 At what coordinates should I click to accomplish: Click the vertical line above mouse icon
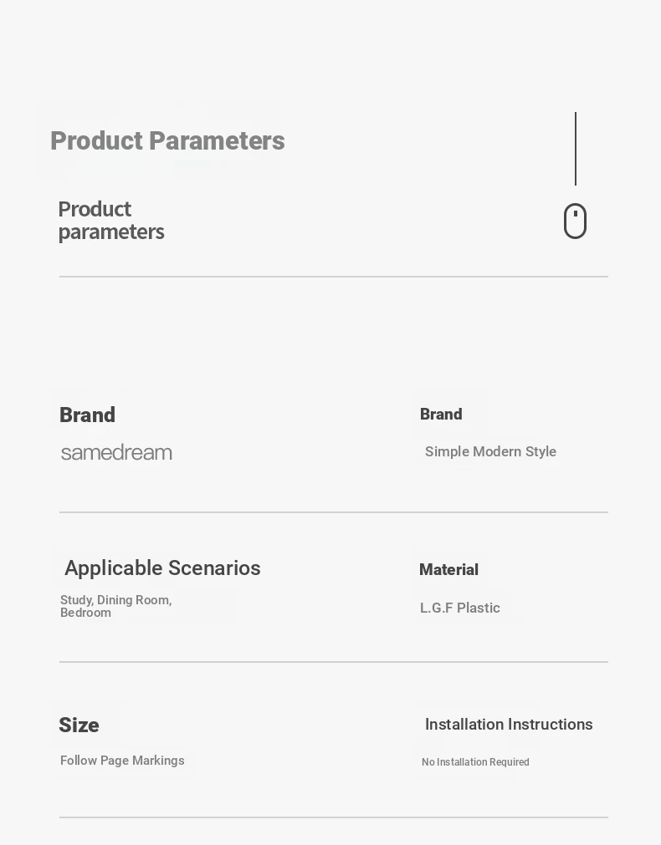click(x=576, y=149)
